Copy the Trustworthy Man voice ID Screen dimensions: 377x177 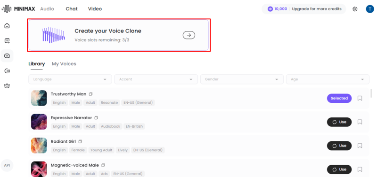(x=90, y=94)
